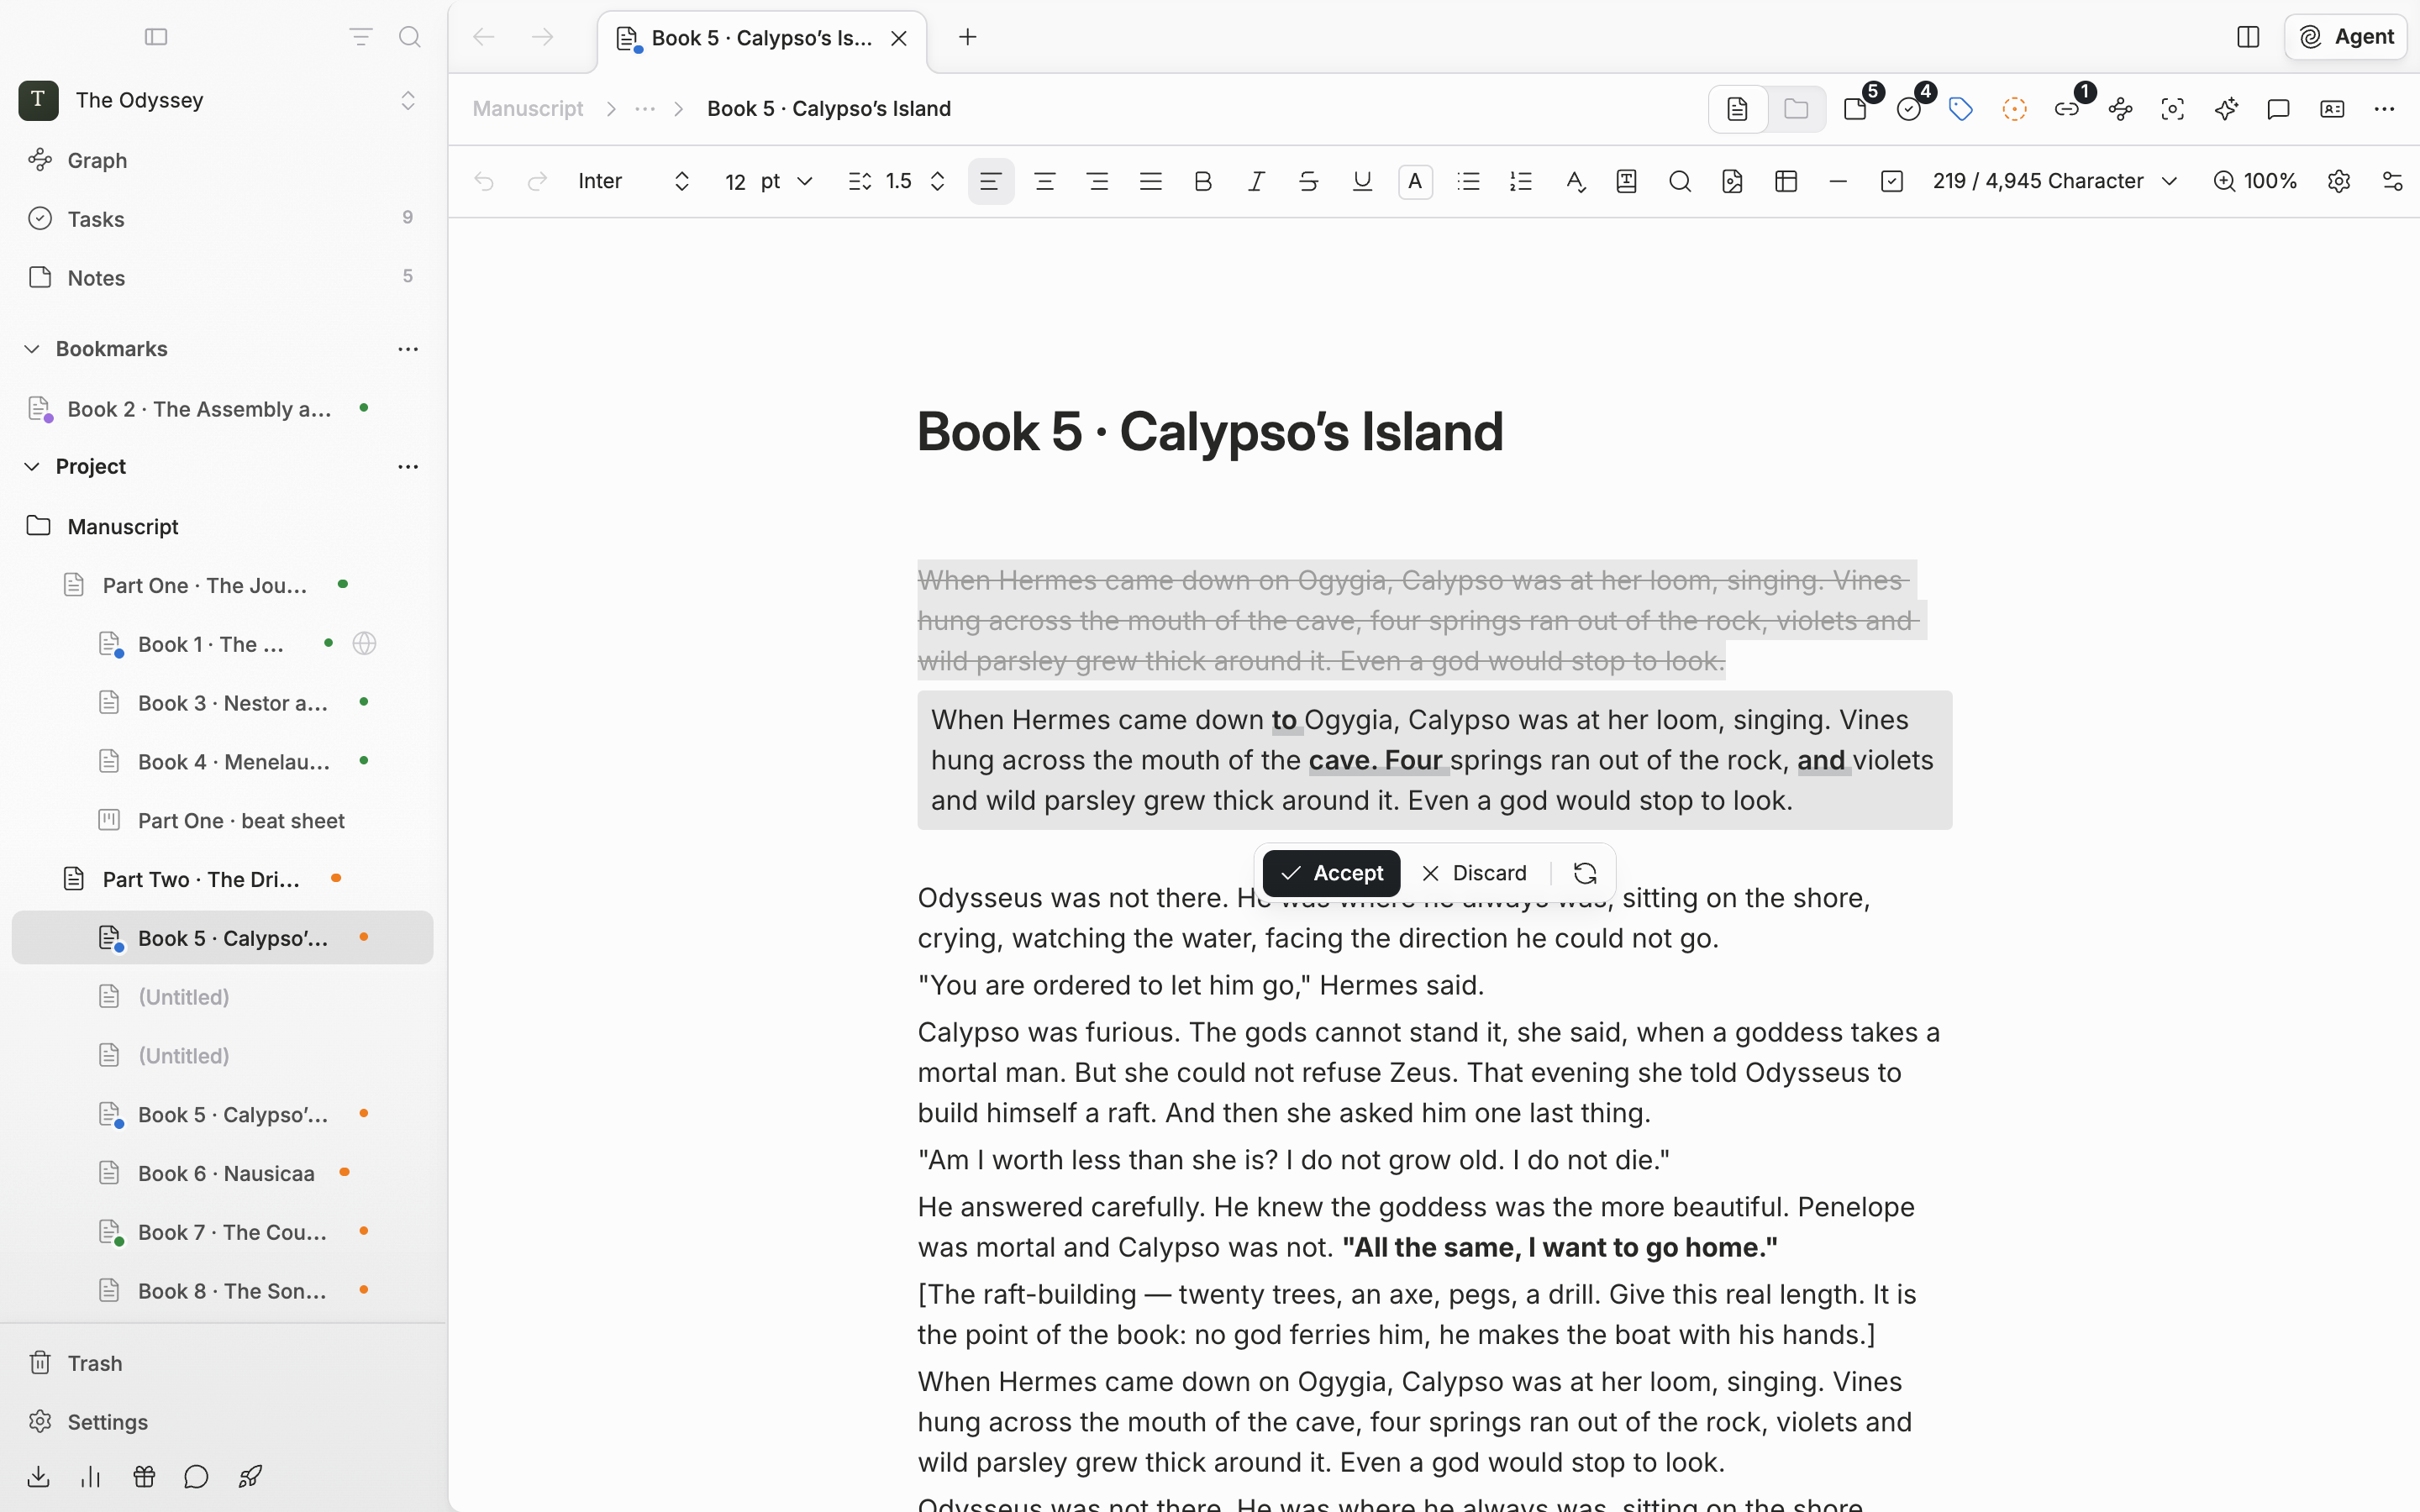2420x1512 pixels.
Task: Accept the suggested rewrite
Action: coord(1331,873)
